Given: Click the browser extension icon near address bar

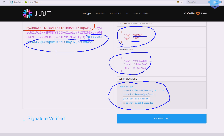Looking at the screenshot, I should (x=178, y=2).
